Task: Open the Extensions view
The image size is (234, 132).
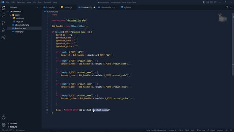Action: click(3, 37)
